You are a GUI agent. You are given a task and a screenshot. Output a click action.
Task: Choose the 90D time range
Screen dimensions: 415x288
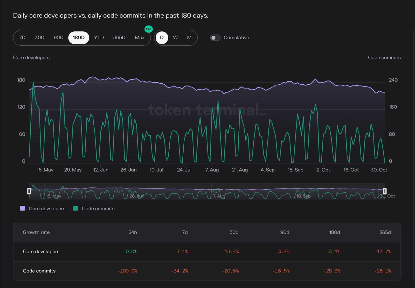(58, 38)
